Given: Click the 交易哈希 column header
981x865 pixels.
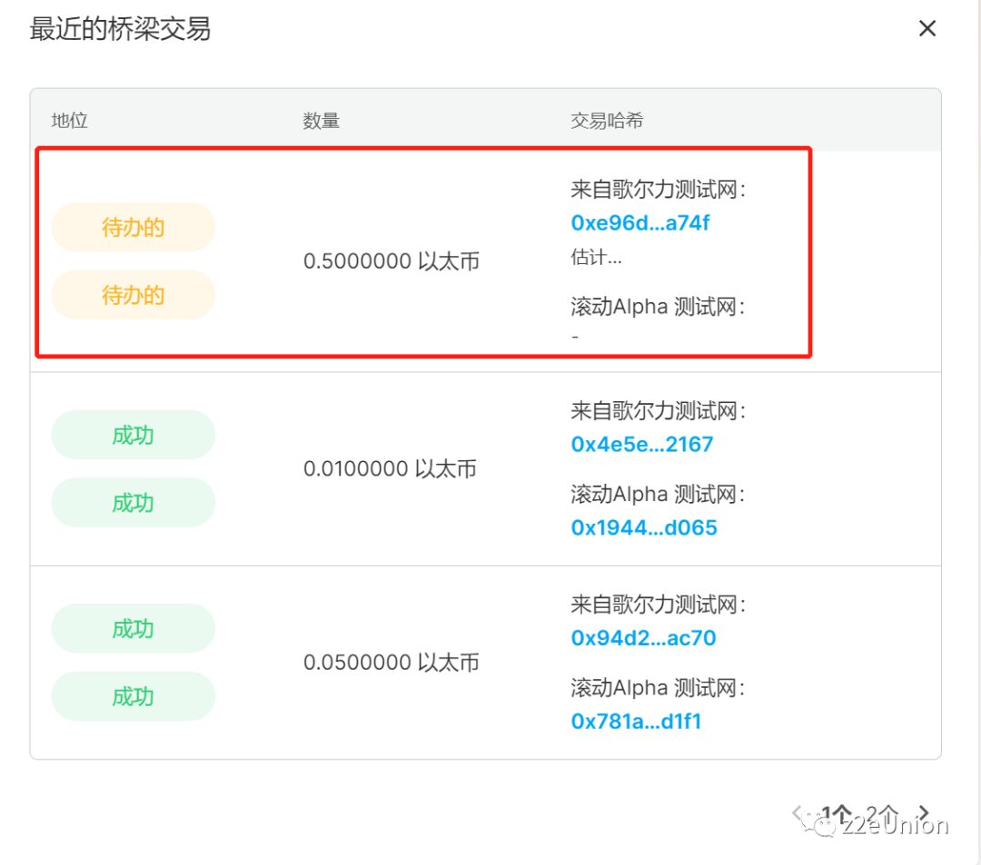Looking at the screenshot, I should tap(606, 121).
